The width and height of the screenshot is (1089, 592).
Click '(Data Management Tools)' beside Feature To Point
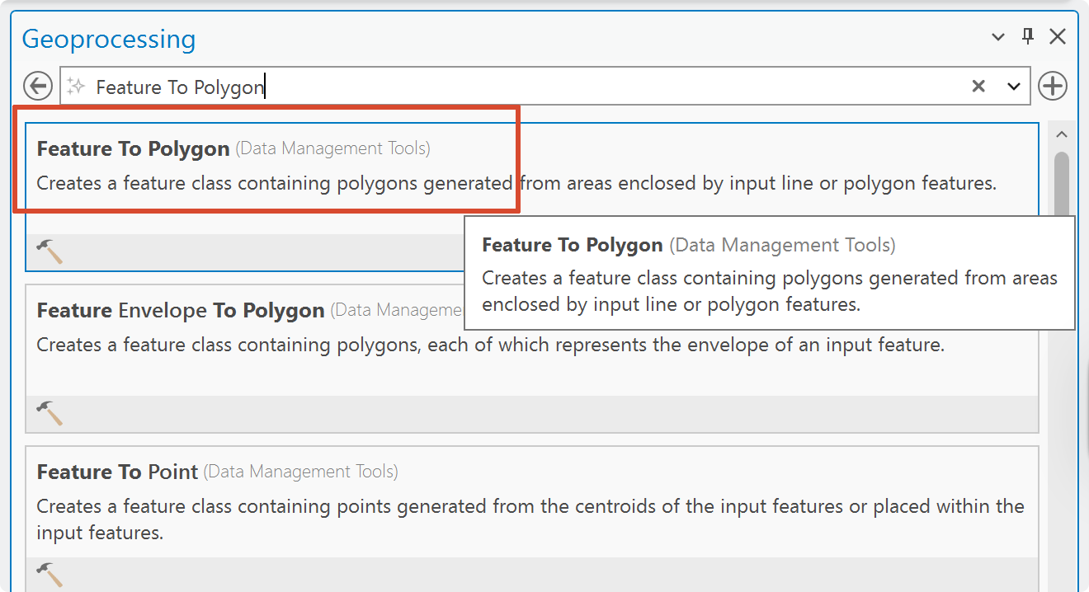coord(300,472)
